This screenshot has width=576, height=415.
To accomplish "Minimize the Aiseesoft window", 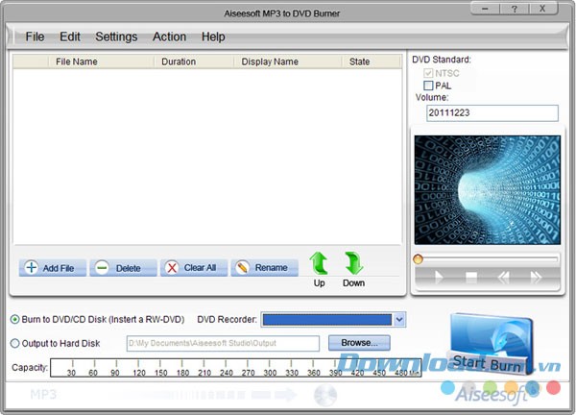I will pyautogui.click(x=485, y=9).
